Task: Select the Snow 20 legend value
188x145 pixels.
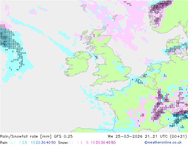Action: [x=98, y=143]
